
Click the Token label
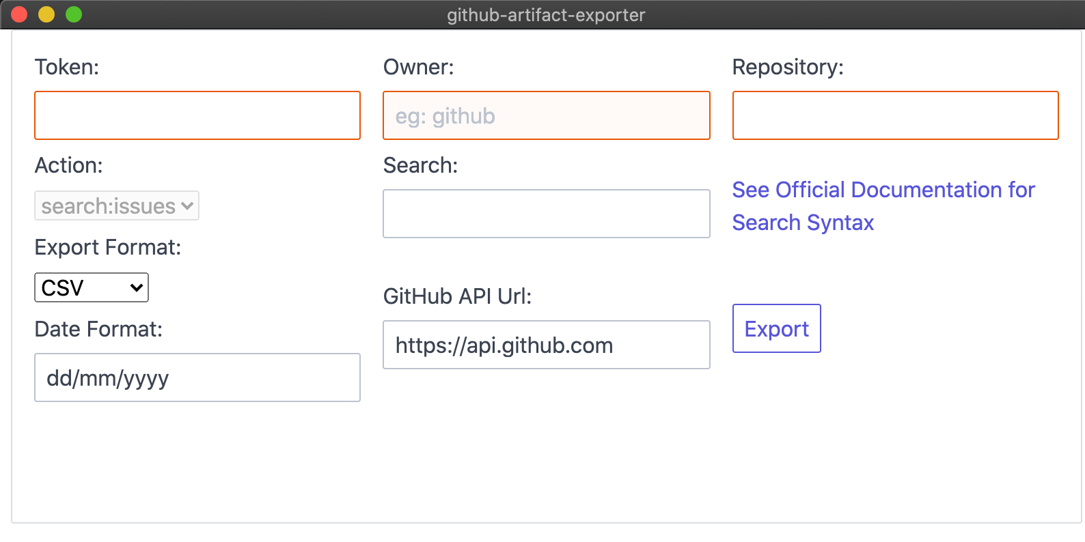pos(66,67)
